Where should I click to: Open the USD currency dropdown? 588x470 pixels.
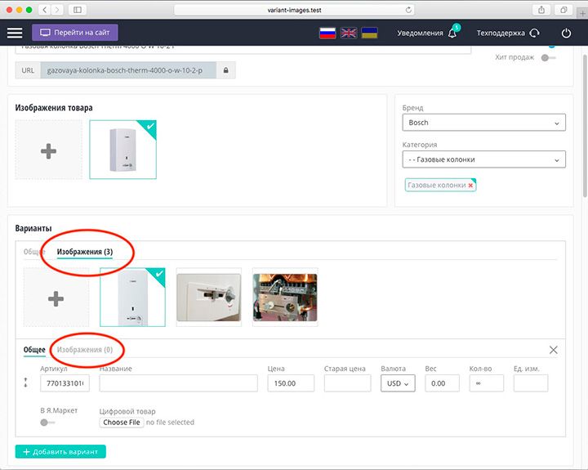(x=399, y=383)
